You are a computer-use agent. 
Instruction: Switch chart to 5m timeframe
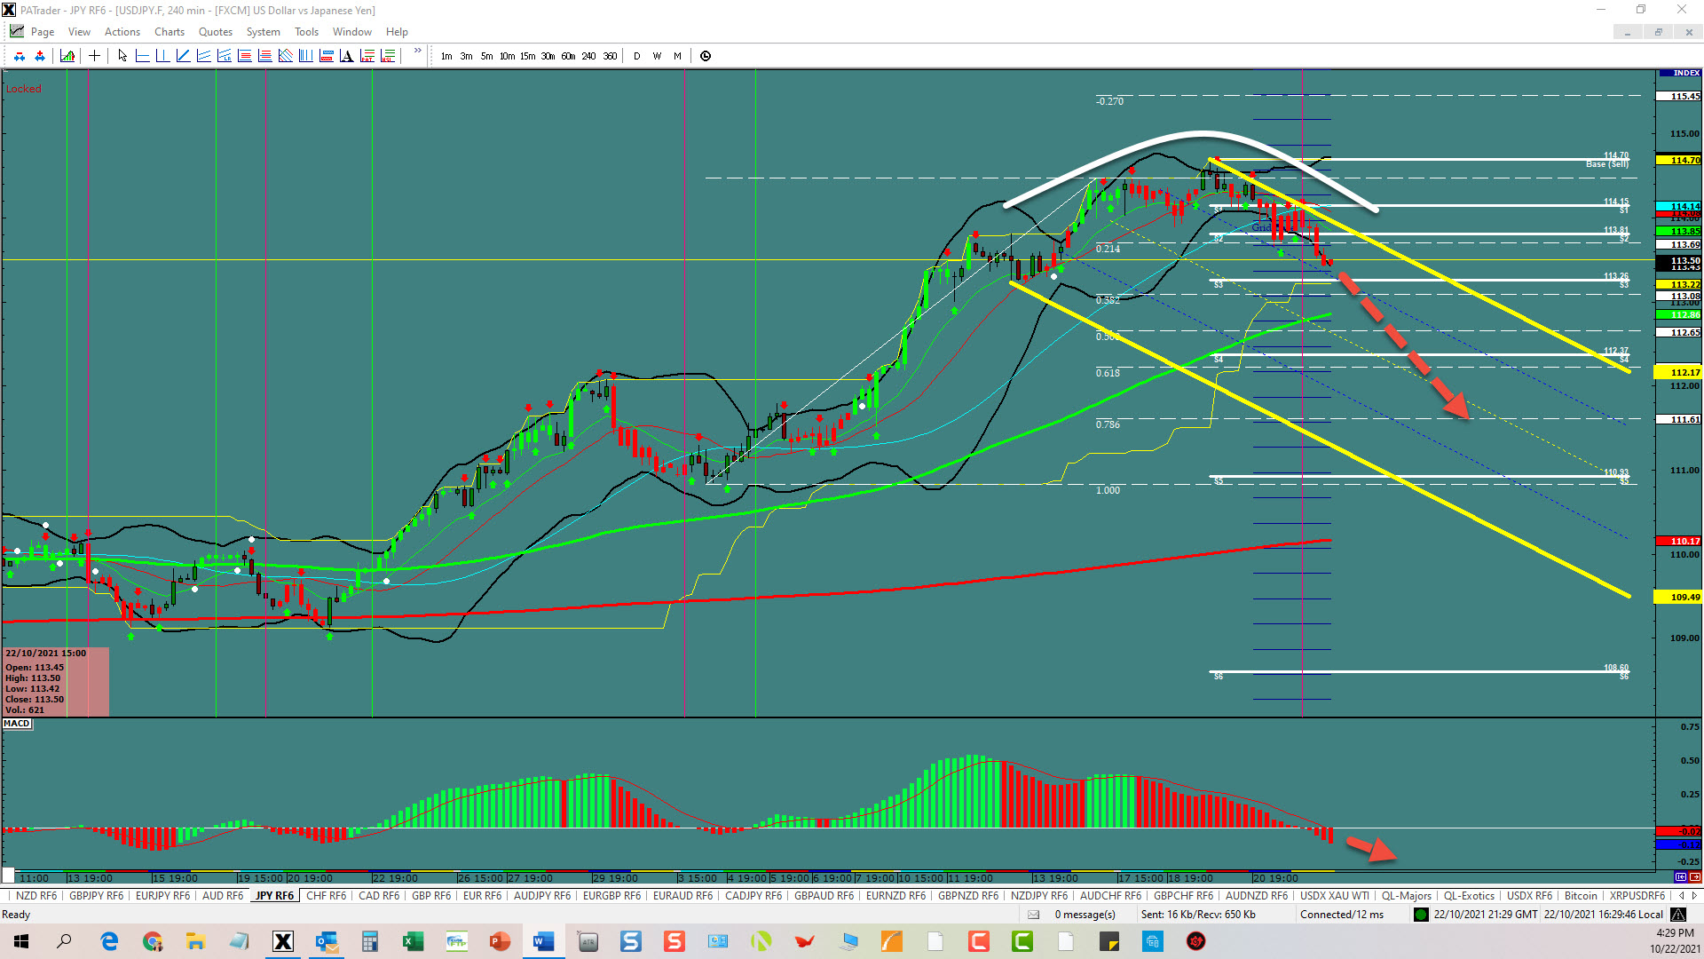487,56
